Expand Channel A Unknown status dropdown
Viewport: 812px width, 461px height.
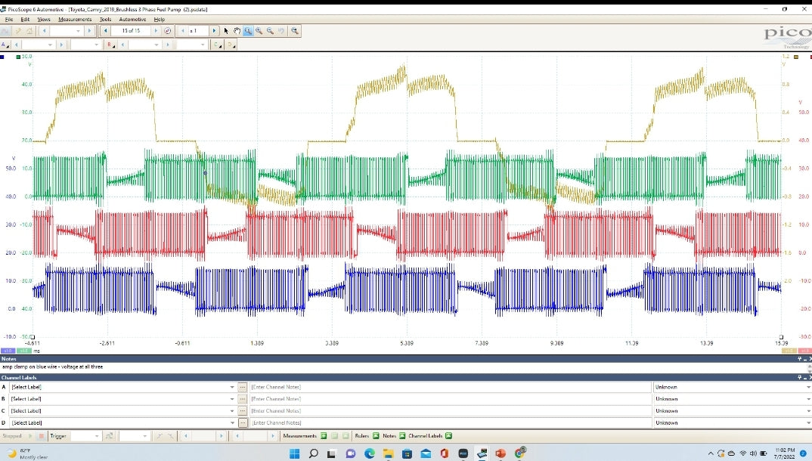808,387
